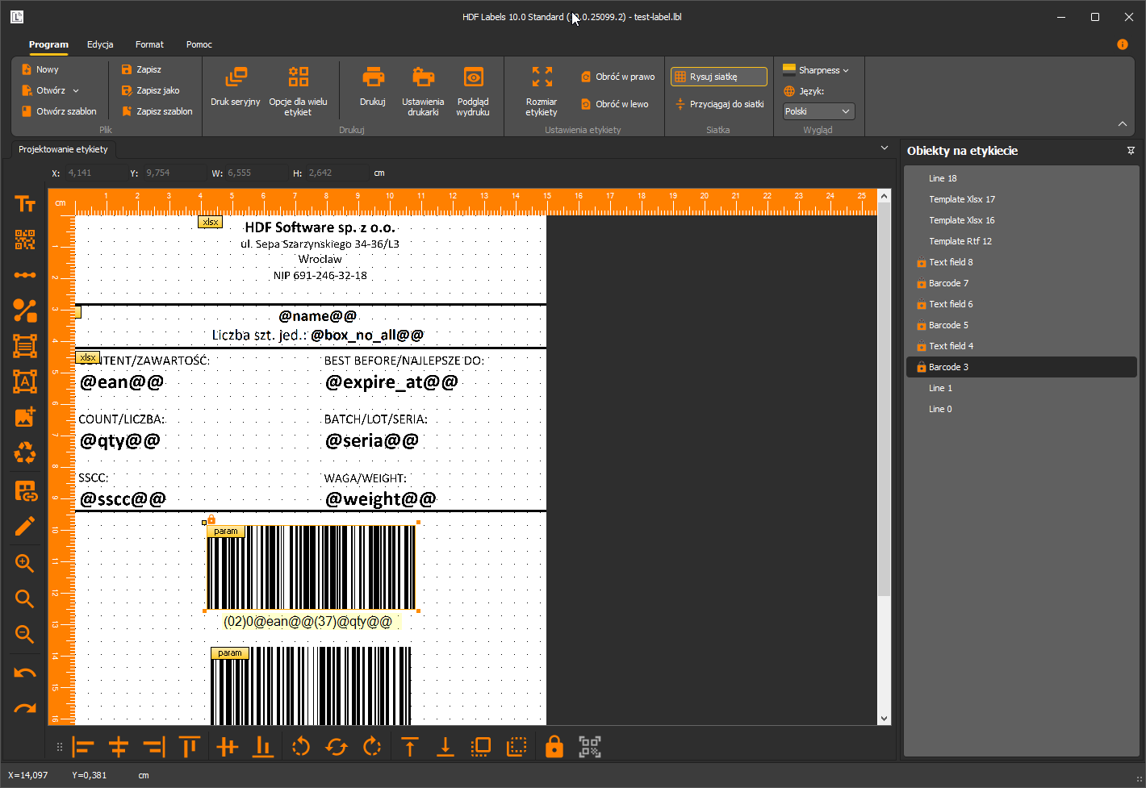Align objects to the right

pyautogui.click(x=154, y=747)
